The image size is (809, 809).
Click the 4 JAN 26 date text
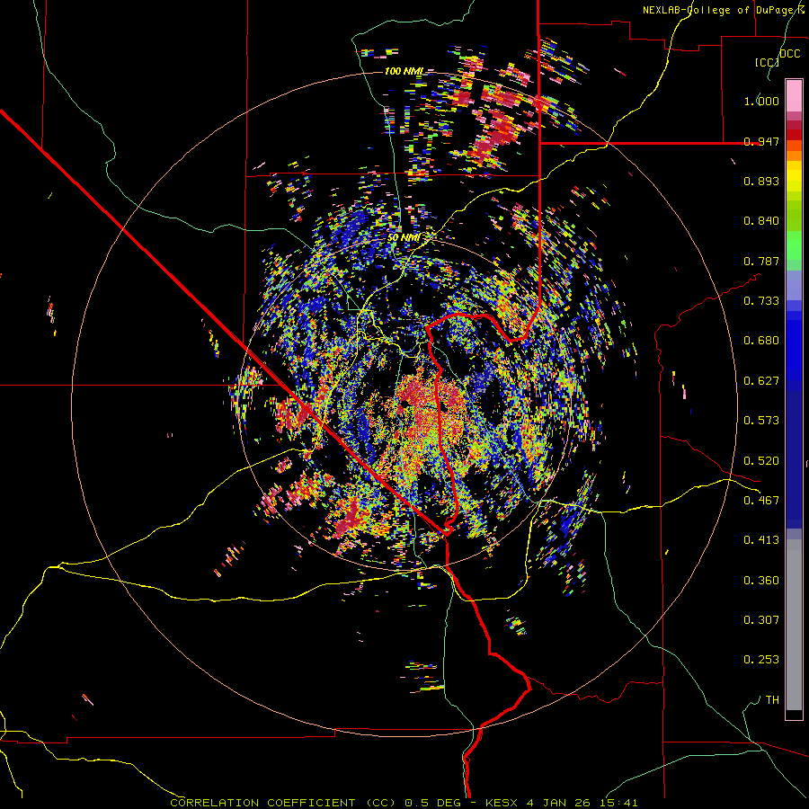point(559,803)
